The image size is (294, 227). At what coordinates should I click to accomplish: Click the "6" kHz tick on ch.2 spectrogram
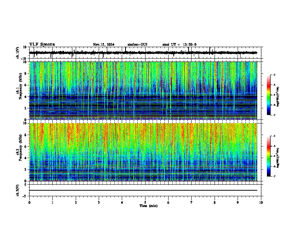tap(26, 147)
